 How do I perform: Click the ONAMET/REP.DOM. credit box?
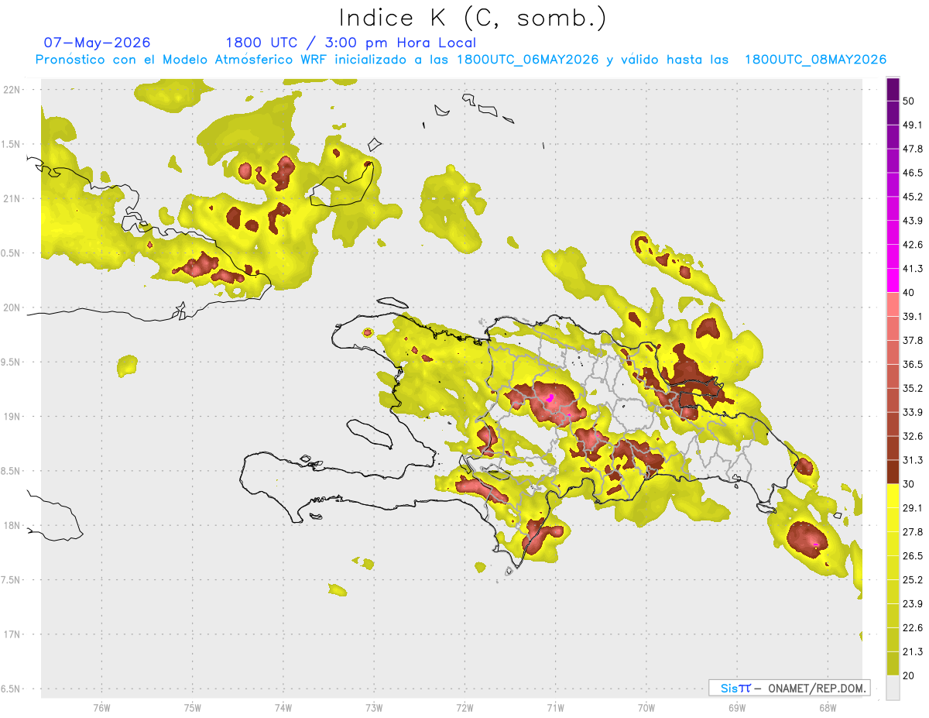click(789, 688)
